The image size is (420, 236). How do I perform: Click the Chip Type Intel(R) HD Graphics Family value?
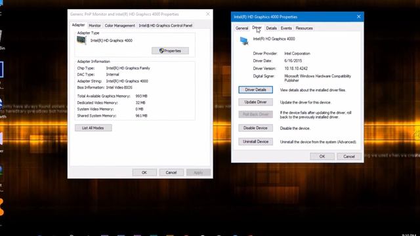click(128, 68)
